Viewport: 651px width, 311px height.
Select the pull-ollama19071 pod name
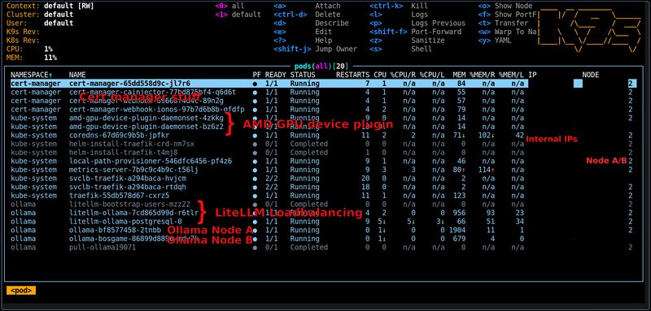[x=103, y=248]
